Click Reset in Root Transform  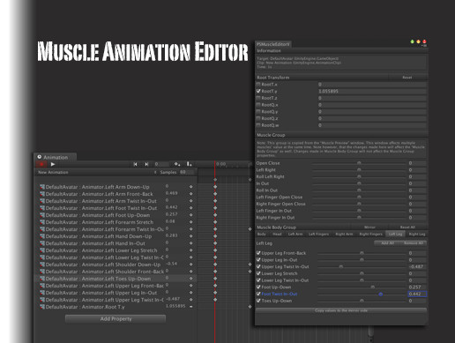pyautogui.click(x=407, y=78)
